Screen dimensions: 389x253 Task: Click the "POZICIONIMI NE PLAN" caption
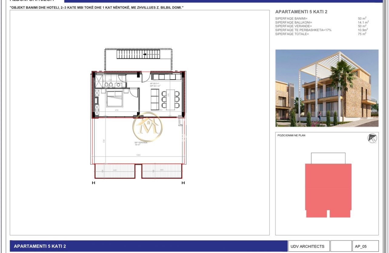point(291,135)
